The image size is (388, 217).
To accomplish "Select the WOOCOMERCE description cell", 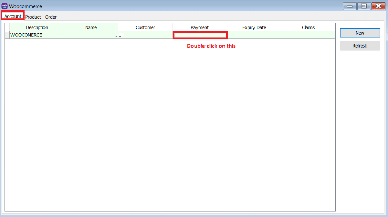I will [x=36, y=35].
